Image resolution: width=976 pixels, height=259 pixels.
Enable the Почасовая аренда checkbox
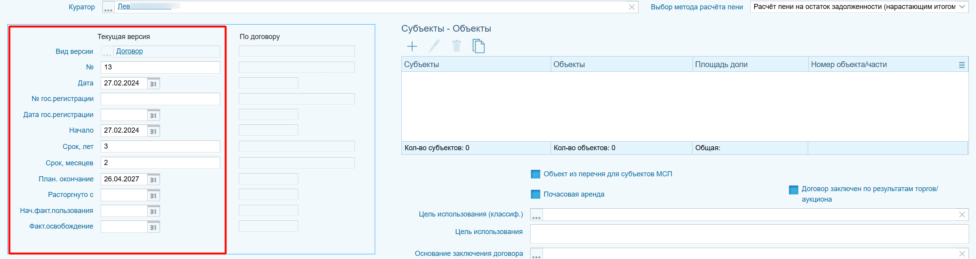point(535,194)
